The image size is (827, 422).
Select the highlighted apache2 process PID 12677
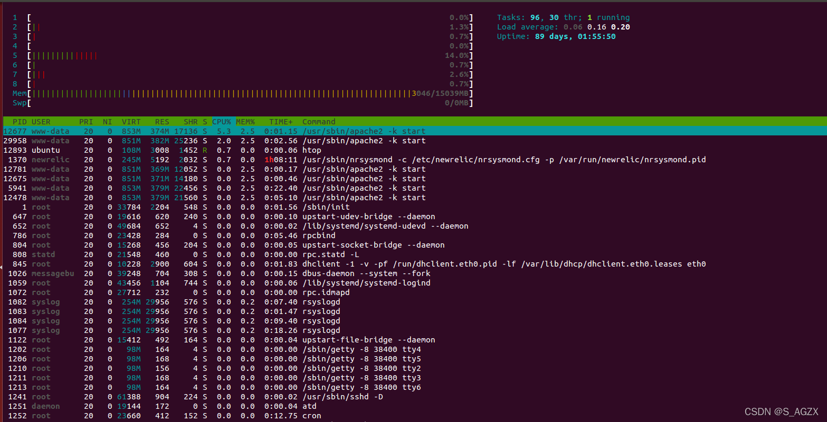415,131
